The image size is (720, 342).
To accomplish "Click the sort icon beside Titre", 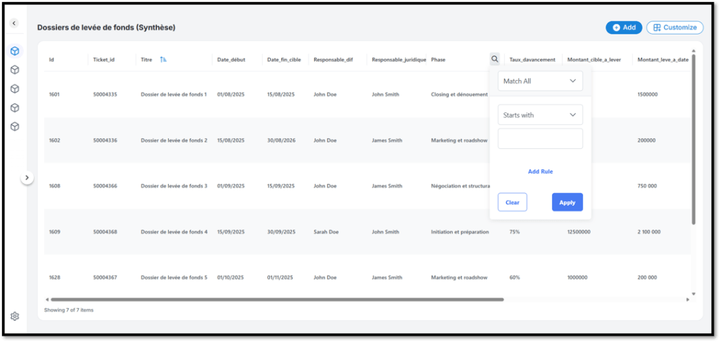I will [163, 60].
